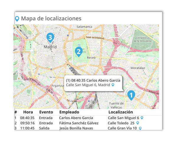The image size is (177, 142).
Task: Open employee Carlos Abero García in table
Action: (x=76, y=118)
